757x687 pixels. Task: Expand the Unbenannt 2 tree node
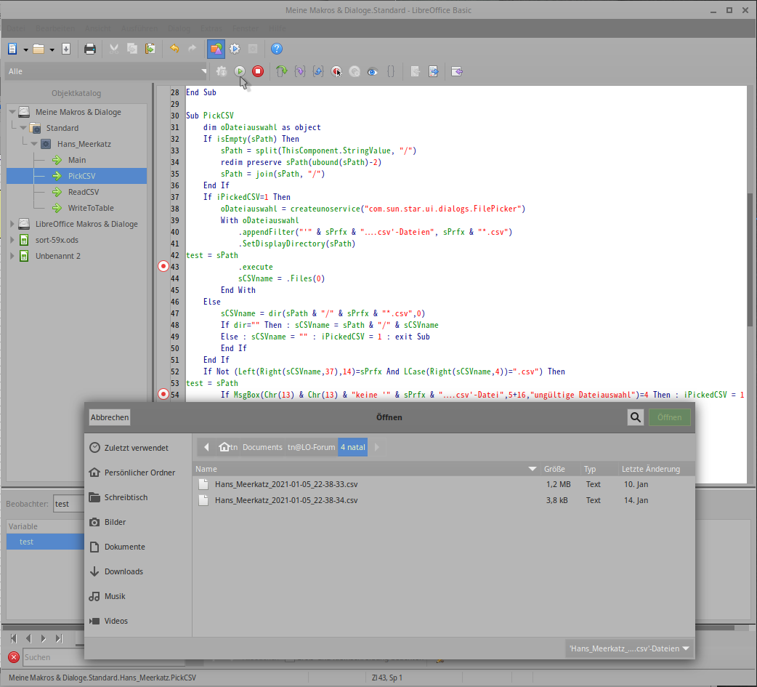tap(12, 256)
